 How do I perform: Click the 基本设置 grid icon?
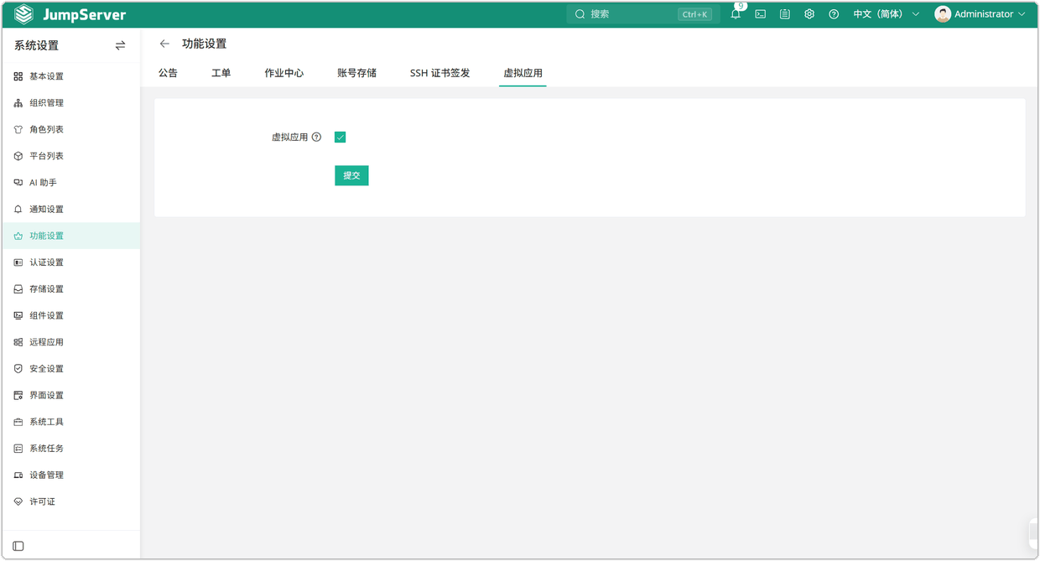tap(18, 76)
